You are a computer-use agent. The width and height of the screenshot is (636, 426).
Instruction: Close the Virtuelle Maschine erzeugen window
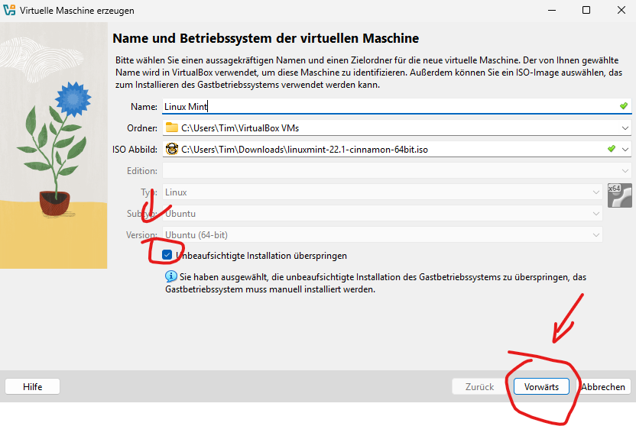(x=621, y=10)
